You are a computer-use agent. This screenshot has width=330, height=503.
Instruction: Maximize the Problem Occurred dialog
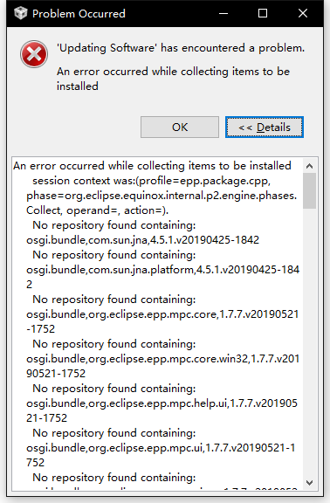click(x=263, y=13)
